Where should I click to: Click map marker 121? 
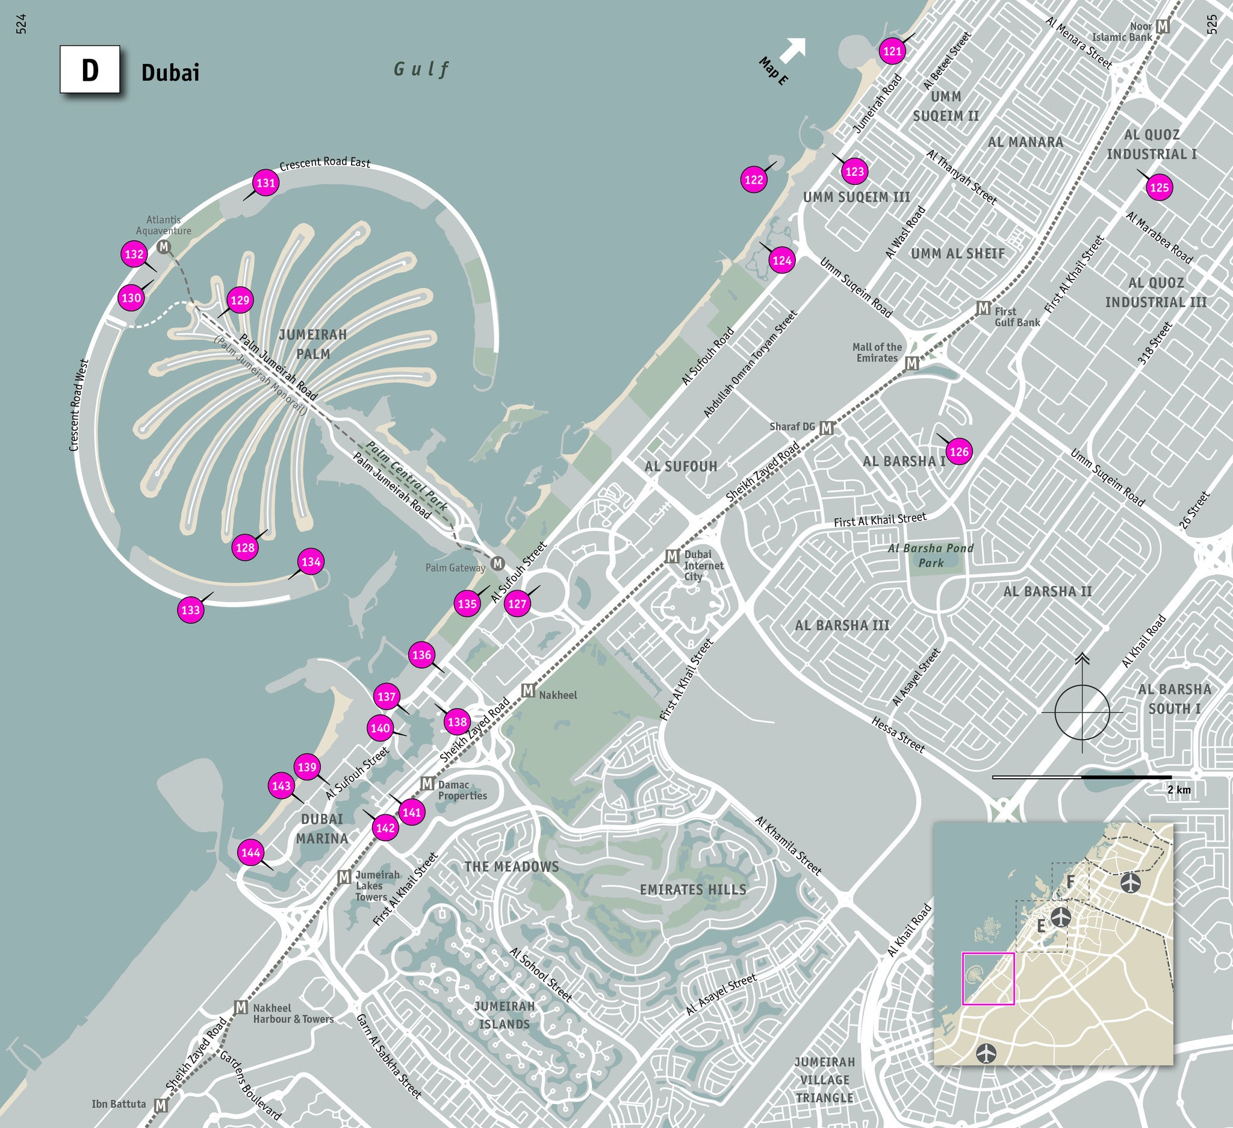[x=892, y=51]
